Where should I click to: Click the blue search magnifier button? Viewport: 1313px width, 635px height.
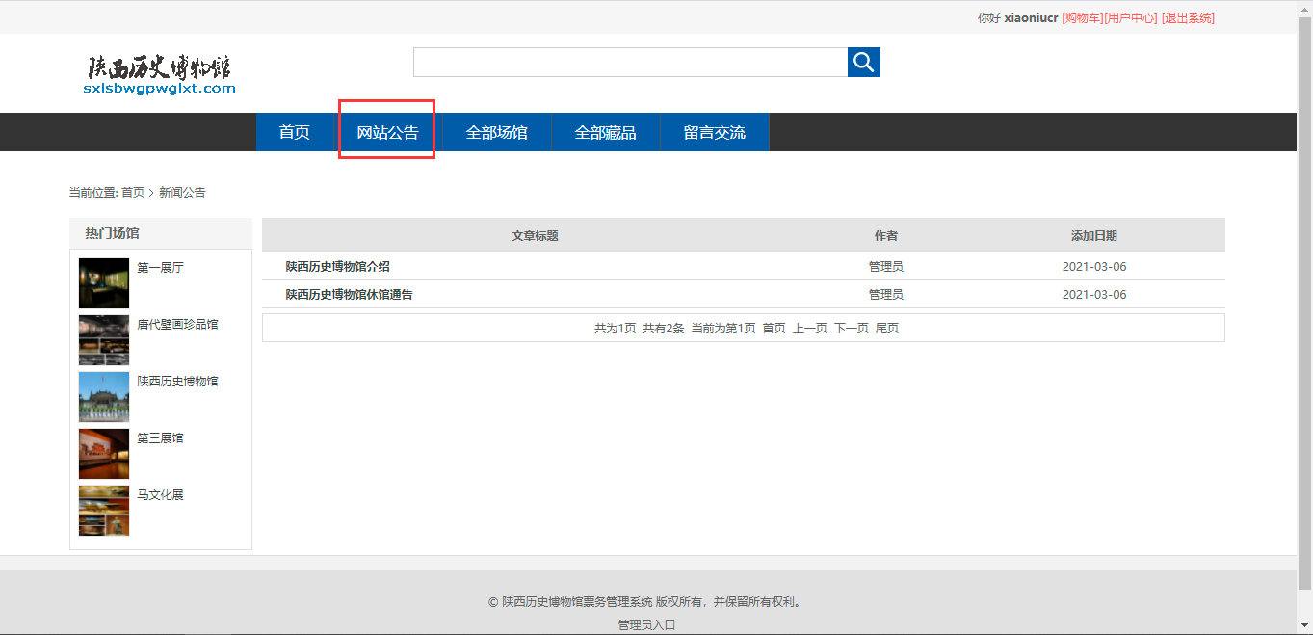tap(864, 63)
